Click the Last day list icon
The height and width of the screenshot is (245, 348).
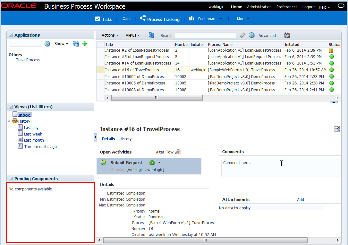point(20,127)
